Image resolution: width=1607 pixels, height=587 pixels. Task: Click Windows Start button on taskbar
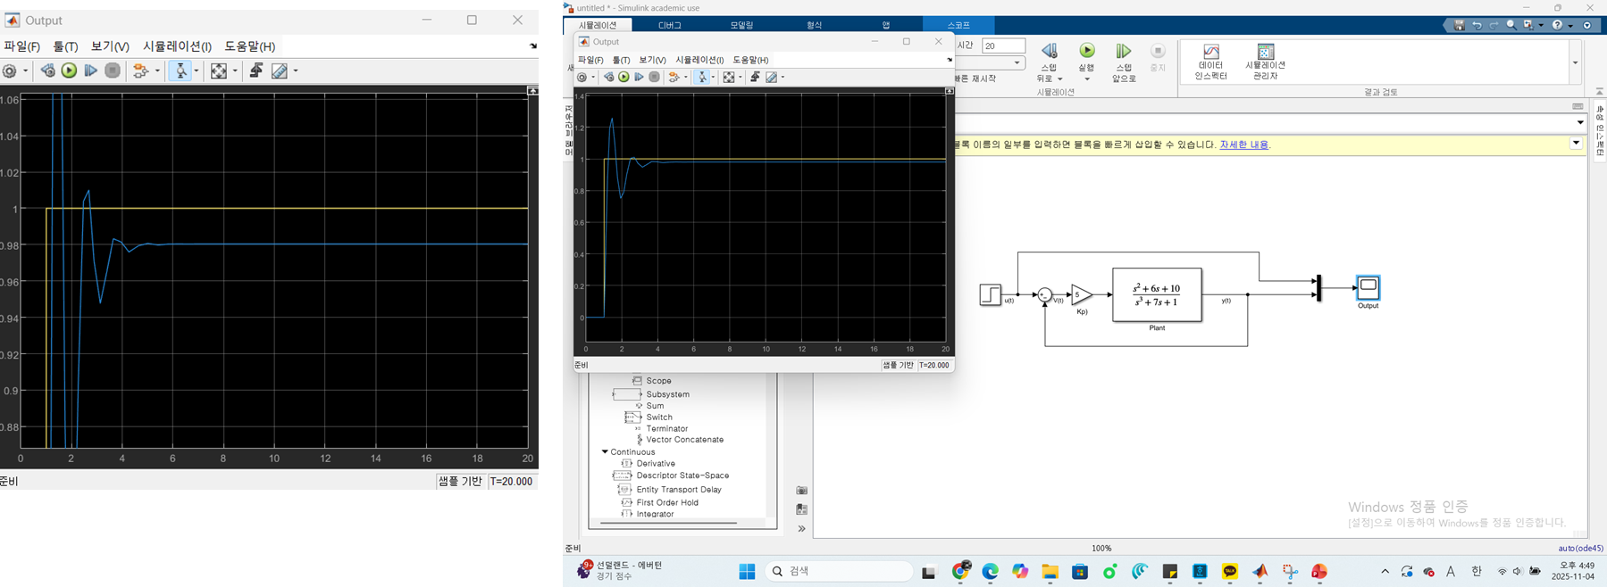[747, 572]
